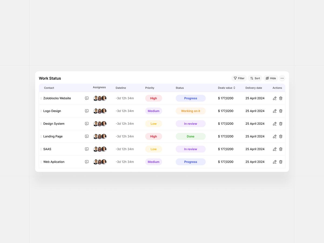
Task: Click the Hide eye icon
Action: [x=267, y=78]
